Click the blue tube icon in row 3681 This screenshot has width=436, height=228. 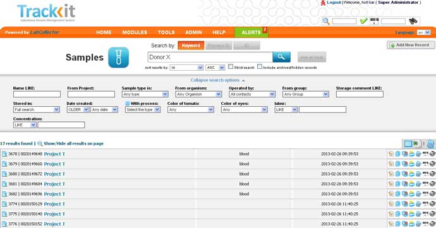pos(397,184)
